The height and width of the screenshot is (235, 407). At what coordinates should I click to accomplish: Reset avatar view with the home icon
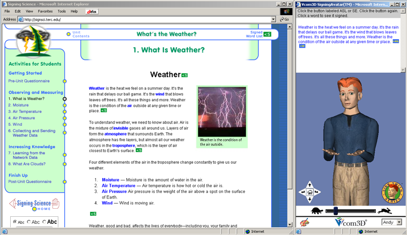310,192
